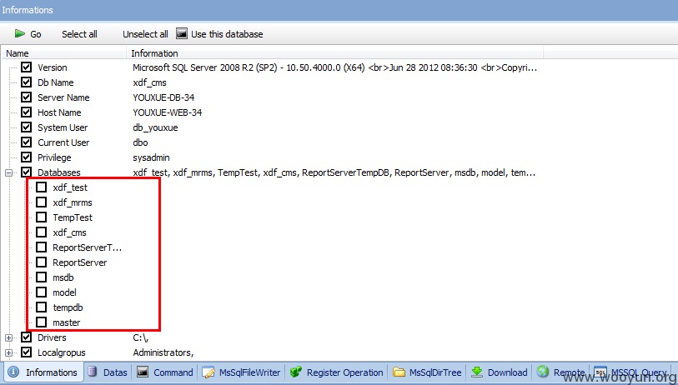Click the Register Operation cube icon

coord(296,372)
